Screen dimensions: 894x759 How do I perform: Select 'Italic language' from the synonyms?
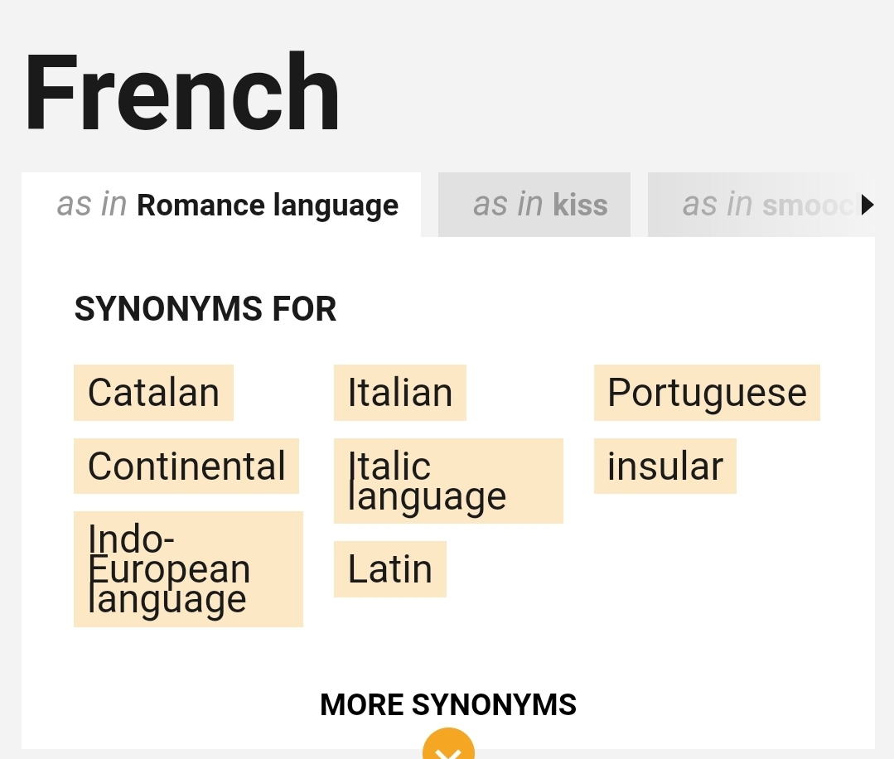(x=448, y=481)
